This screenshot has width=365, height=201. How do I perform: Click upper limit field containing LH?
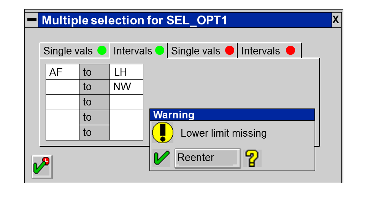(126, 72)
